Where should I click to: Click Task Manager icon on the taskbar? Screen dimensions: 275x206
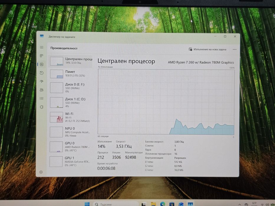[190, 204]
